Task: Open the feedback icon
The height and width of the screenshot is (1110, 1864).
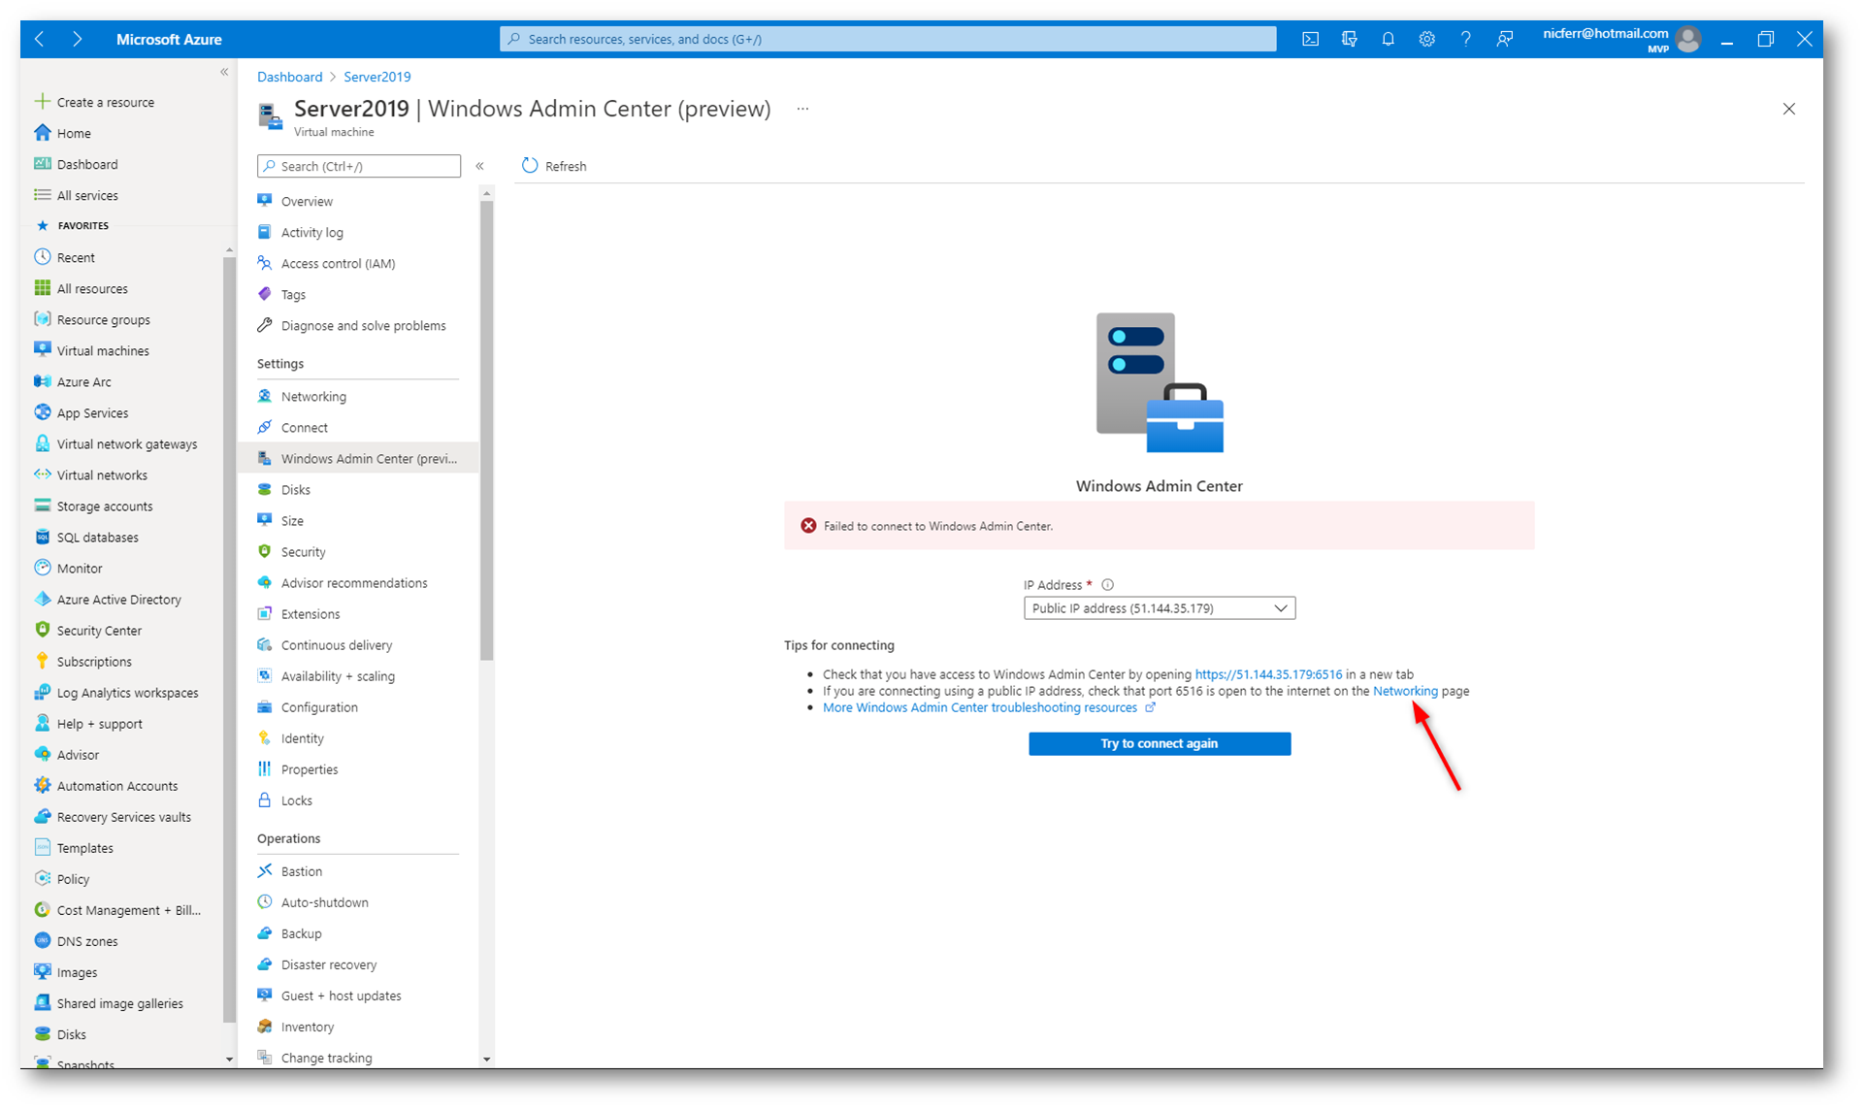Action: (x=1504, y=39)
